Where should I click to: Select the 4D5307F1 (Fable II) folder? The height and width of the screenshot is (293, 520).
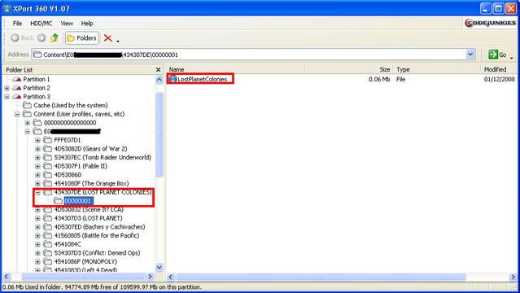tap(81, 166)
